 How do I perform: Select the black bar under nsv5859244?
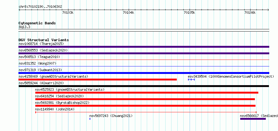144,86
